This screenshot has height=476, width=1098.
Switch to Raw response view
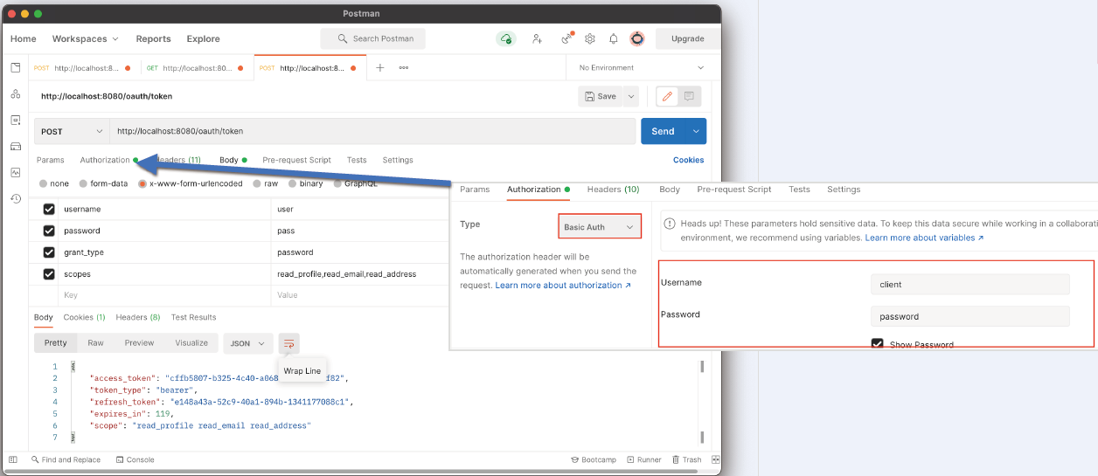point(95,343)
